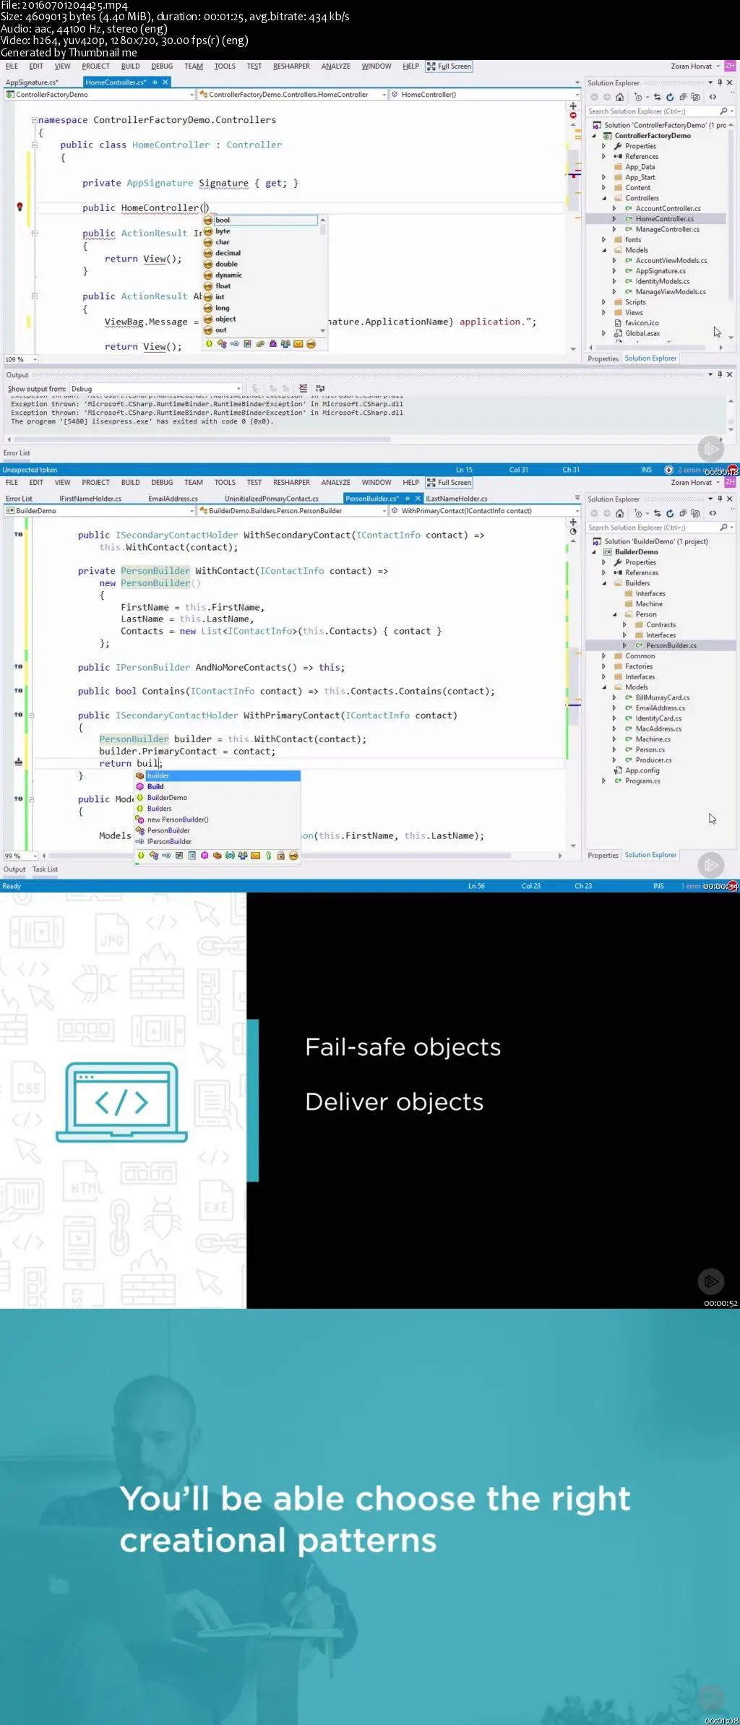The height and width of the screenshot is (1725, 740).
Task: Open Properties tab below ControllerFactoryDemo explorer
Action: pyautogui.click(x=603, y=358)
